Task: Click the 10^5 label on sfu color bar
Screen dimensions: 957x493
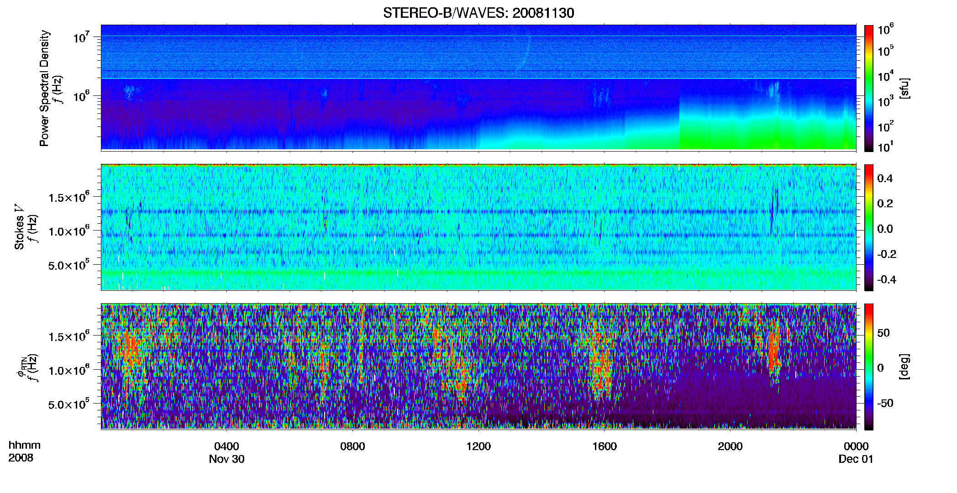Action: [x=886, y=51]
